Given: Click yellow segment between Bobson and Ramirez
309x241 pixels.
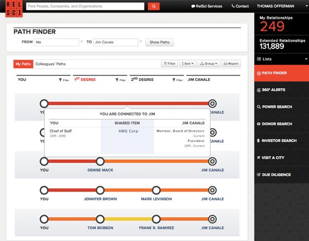Looking at the screenshot, I should pos(128,219).
